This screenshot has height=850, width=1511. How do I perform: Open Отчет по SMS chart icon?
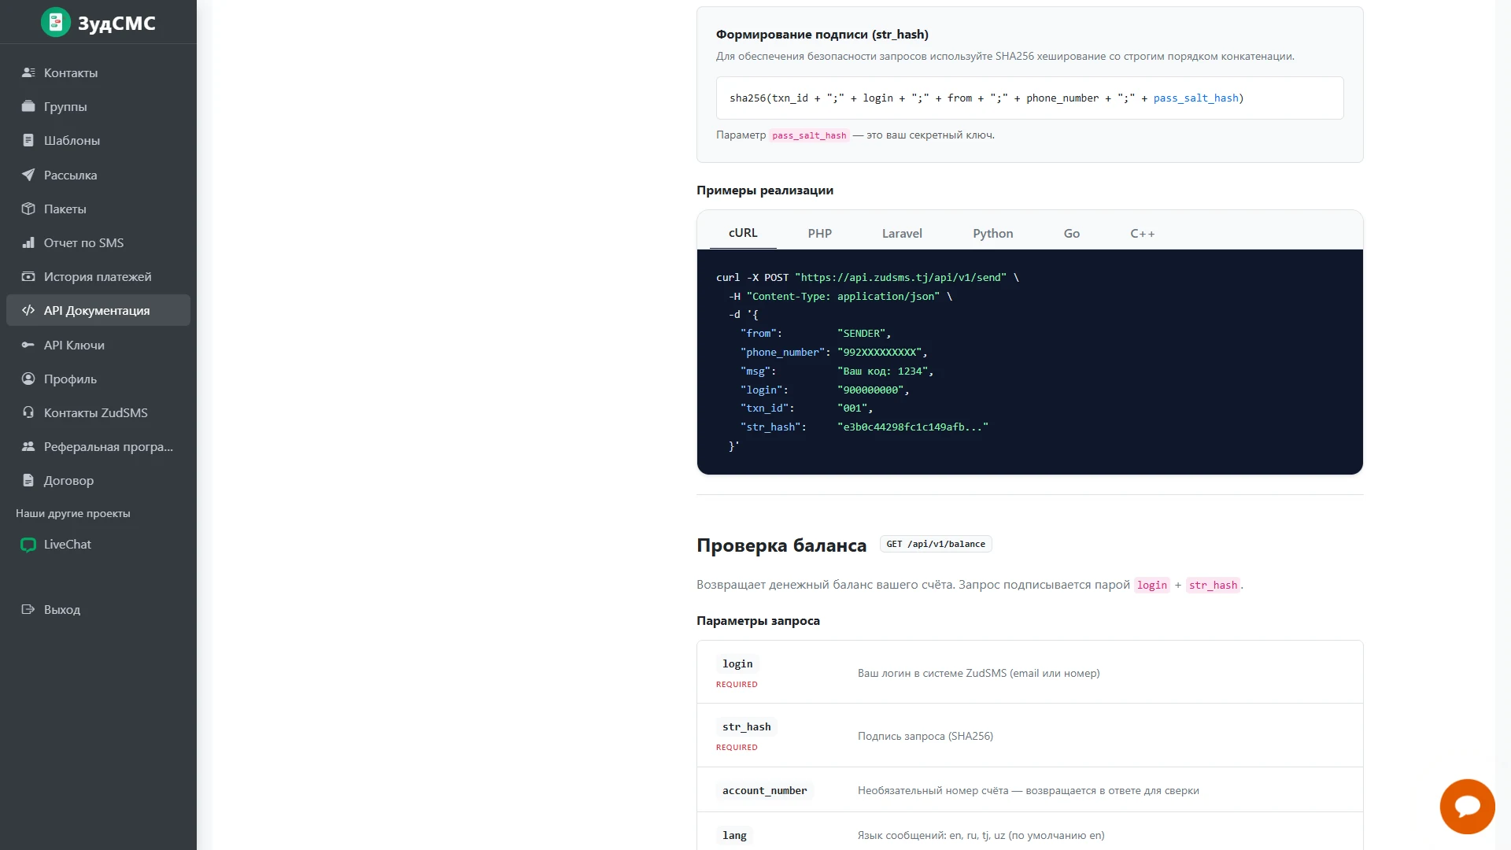(x=28, y=242)
